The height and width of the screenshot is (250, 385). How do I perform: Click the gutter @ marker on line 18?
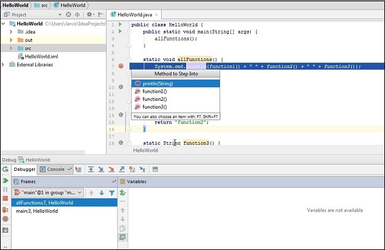pos(121,142)
